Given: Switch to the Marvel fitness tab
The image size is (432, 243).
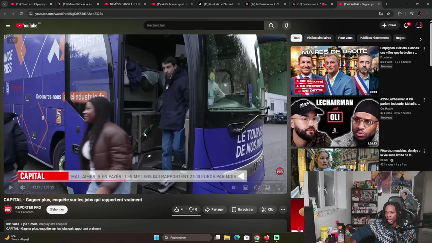Looking at the screenshot, I should tap(78, 4).
